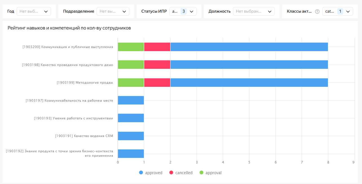Open the Классы акт… selector dropdown
362x184 pixels.
click(337, 12)
